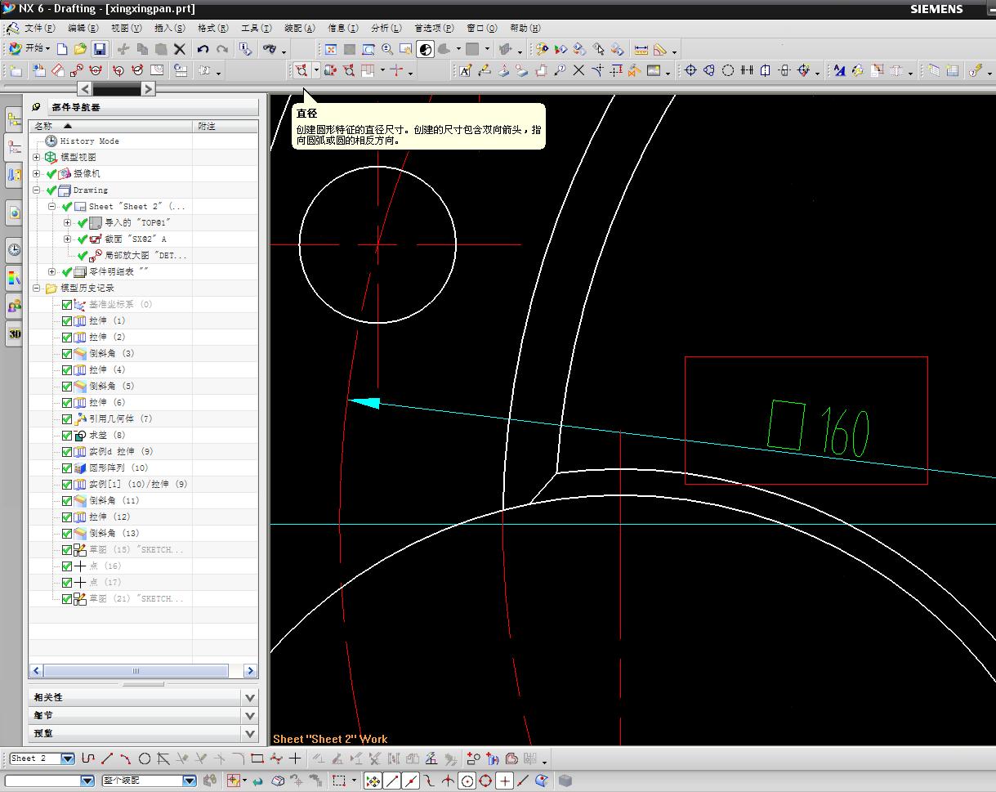Expand the 模型视图 tree node
The image size is (996, 792).
pos(37,157)
